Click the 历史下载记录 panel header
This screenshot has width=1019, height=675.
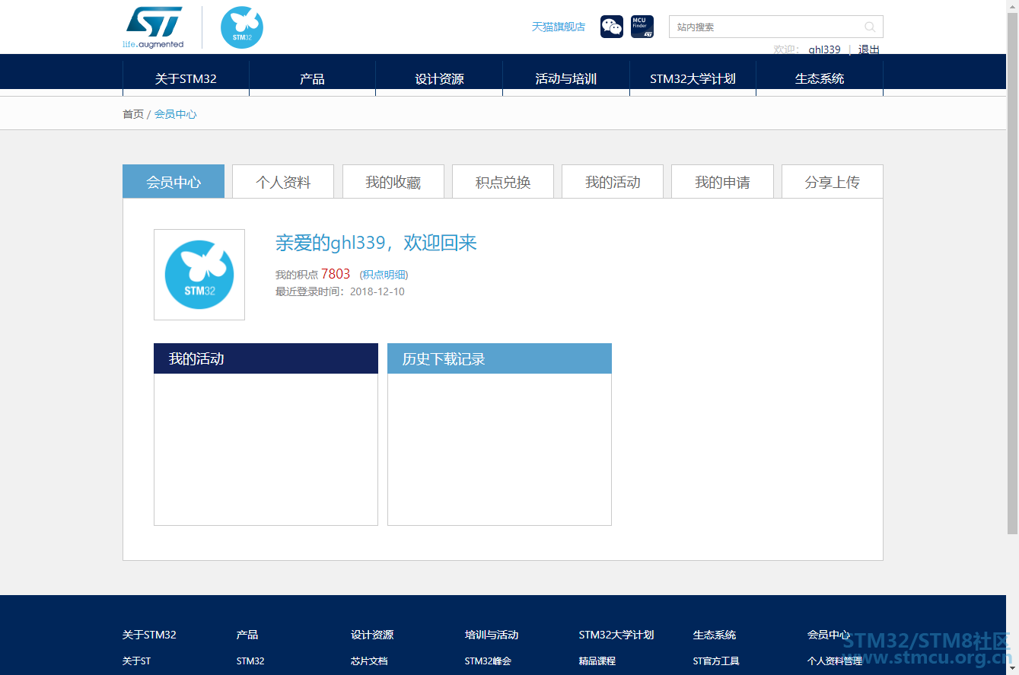(x=499, y=358)
